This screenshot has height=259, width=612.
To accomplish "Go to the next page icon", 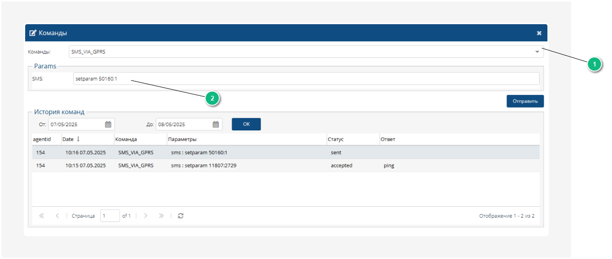I will (x=145, y=216).
